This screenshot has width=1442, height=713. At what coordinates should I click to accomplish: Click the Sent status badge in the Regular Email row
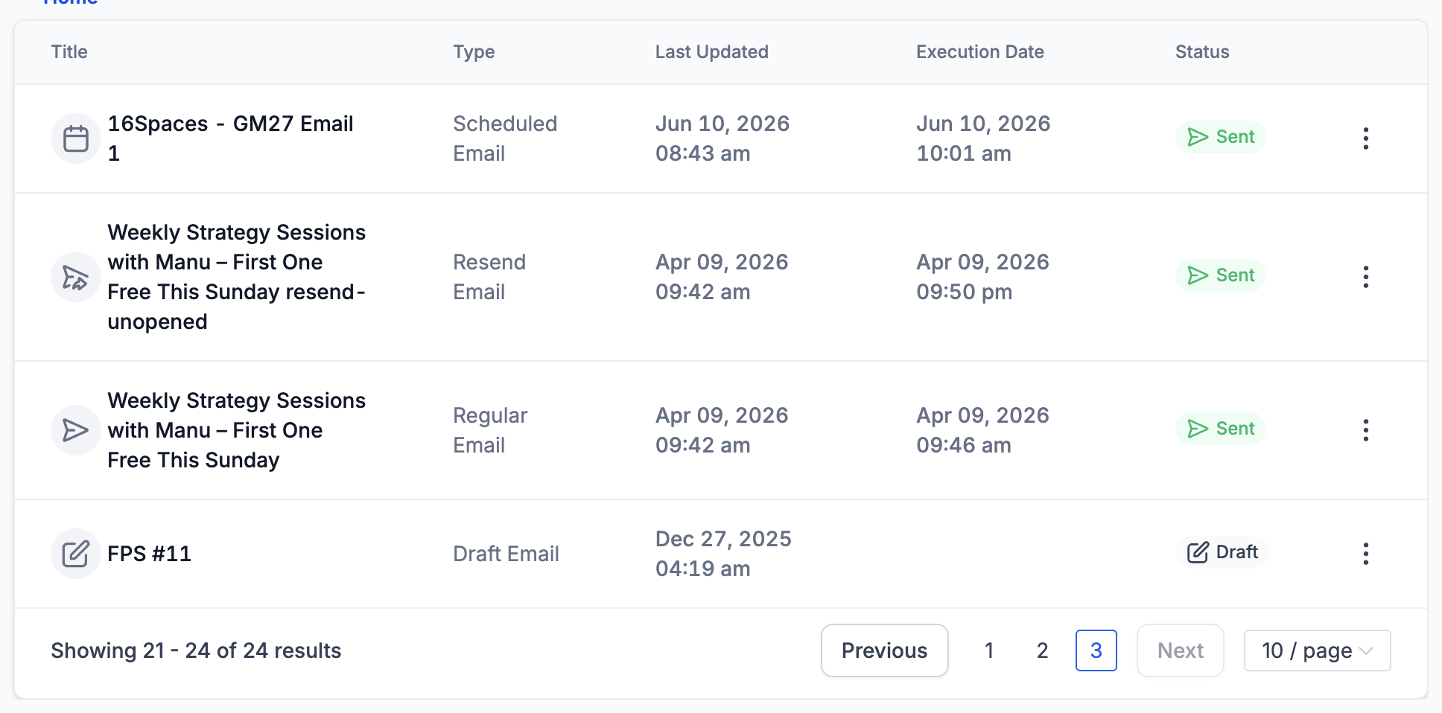tap(1220, 429)
